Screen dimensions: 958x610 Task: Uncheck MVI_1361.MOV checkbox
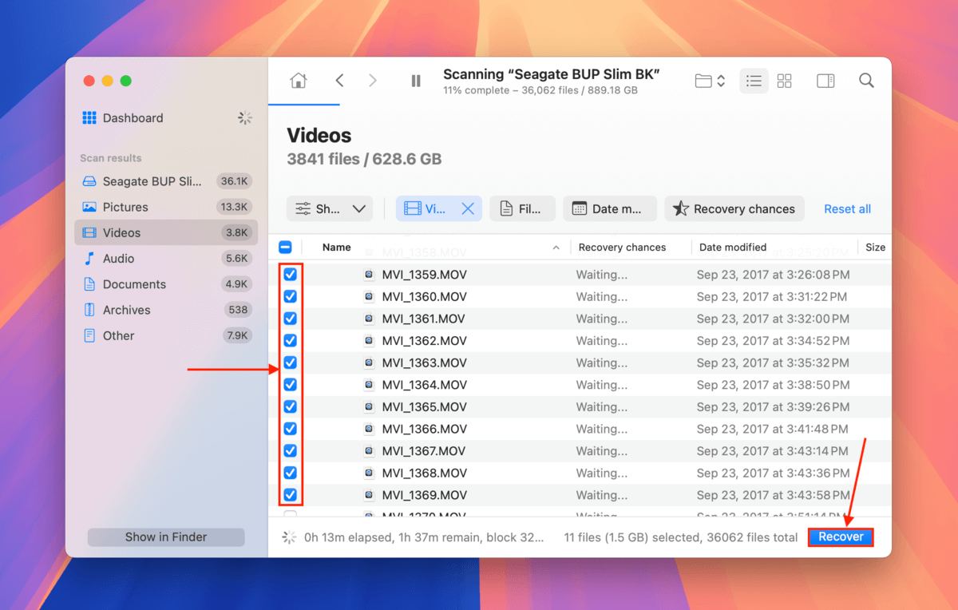[291, 319]
